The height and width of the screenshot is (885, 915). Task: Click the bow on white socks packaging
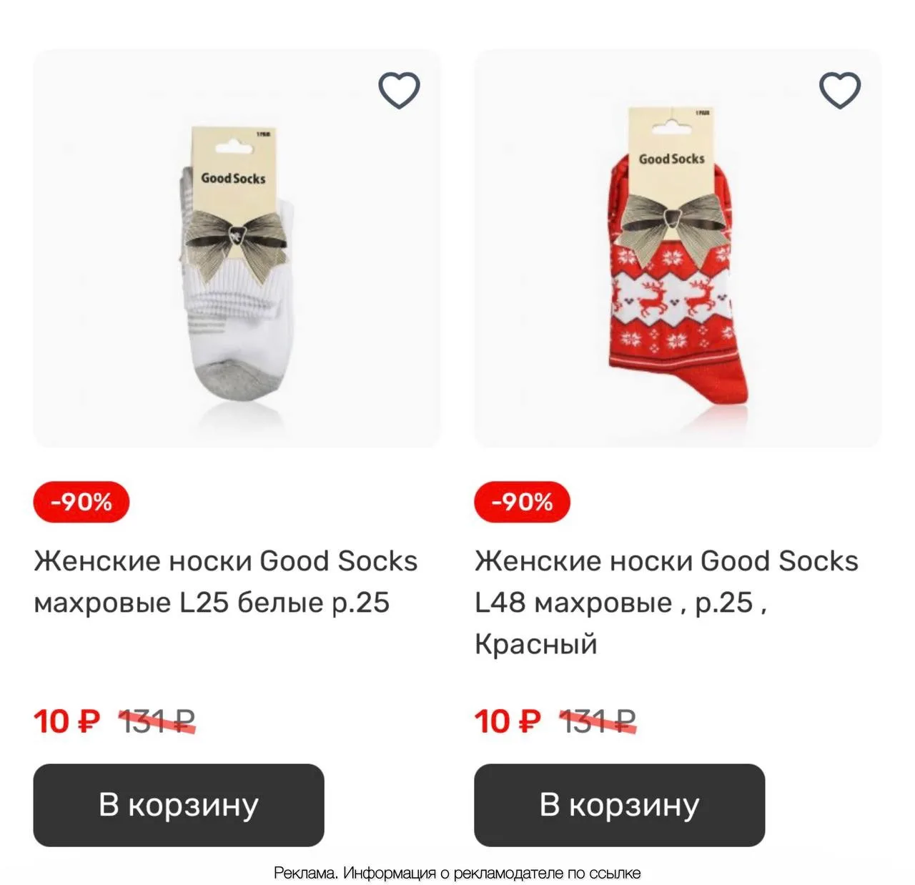point(236,242)
